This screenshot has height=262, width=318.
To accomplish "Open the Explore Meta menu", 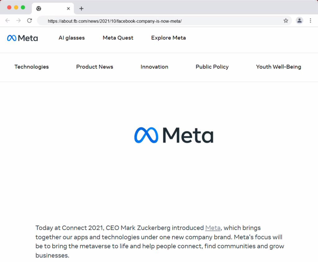I will click(x=168, y=38).
